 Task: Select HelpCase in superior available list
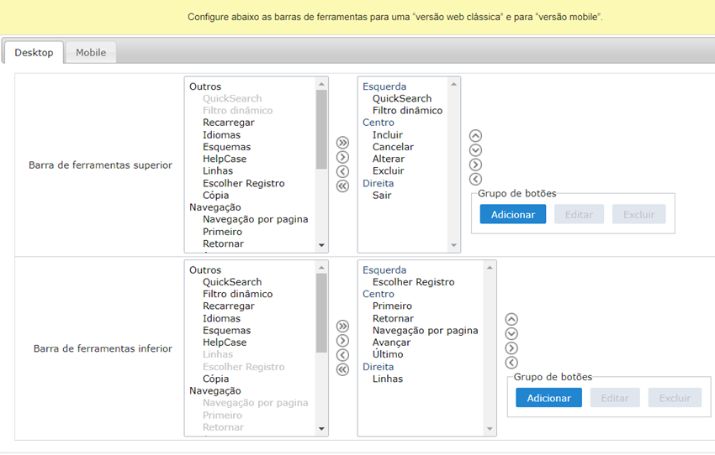[x=225, y=159]
